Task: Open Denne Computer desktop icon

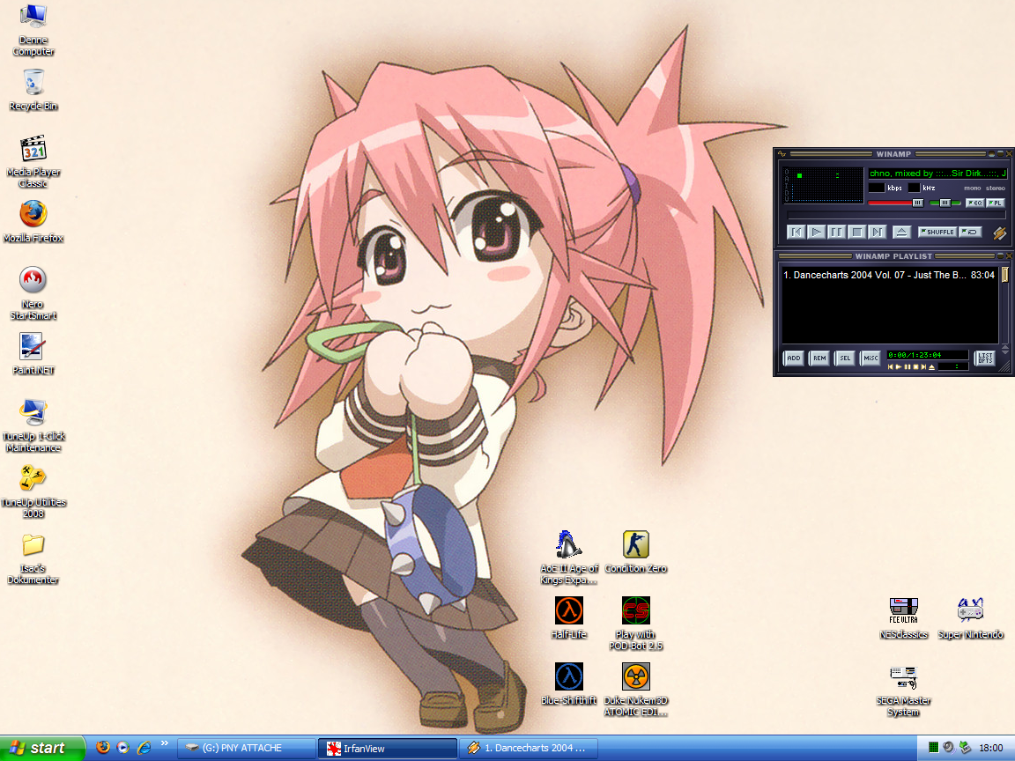Action: click(33, 29)
